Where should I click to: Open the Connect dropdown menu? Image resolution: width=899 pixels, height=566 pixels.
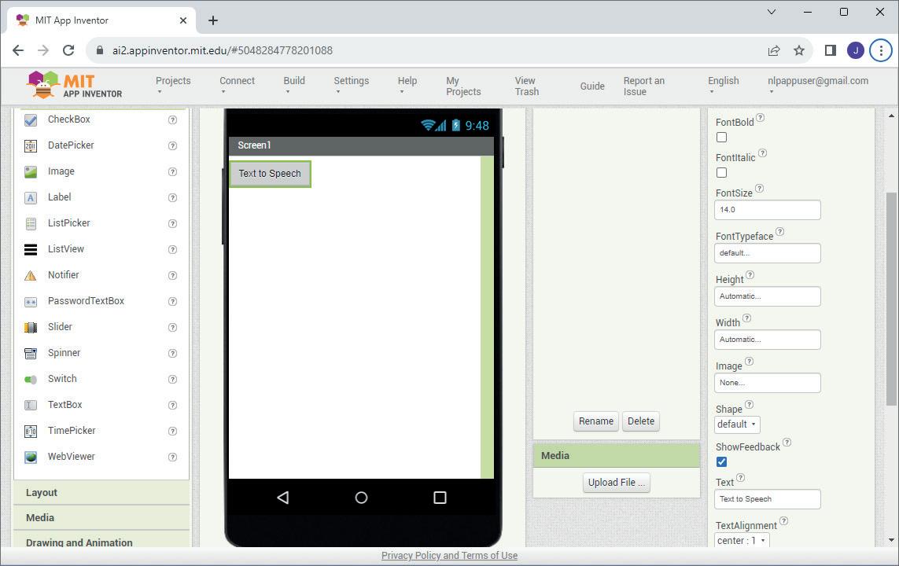237,85
